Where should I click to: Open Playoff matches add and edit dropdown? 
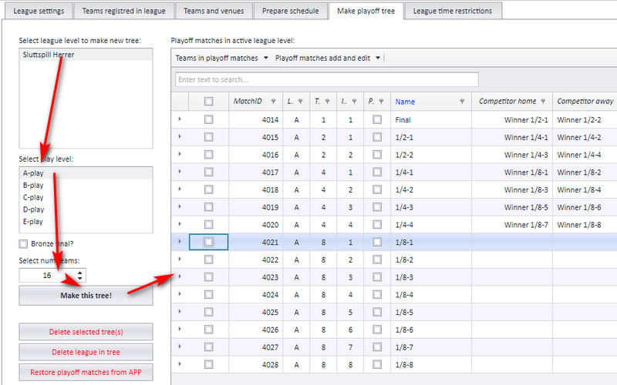pyautogui.click(x=328, y=59)
